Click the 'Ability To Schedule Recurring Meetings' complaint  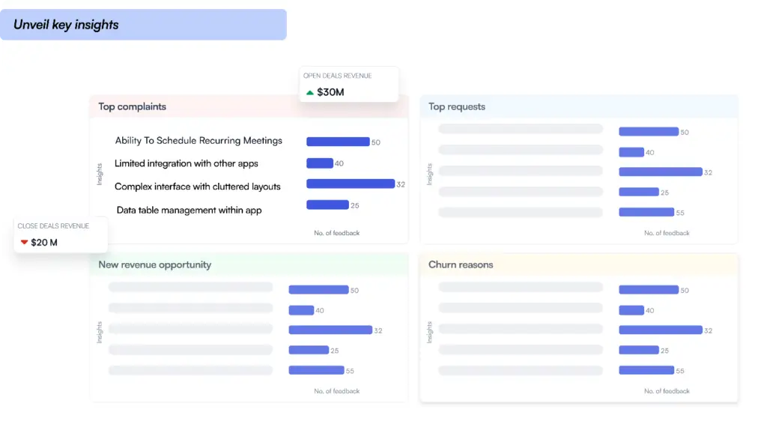199,141
